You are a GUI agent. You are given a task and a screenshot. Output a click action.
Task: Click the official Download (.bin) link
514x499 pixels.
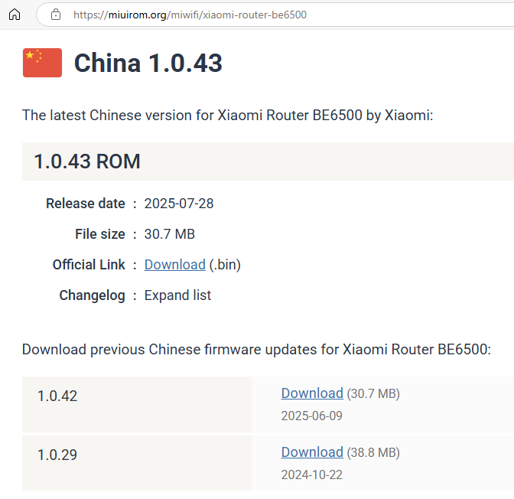[x=174, y=265]
